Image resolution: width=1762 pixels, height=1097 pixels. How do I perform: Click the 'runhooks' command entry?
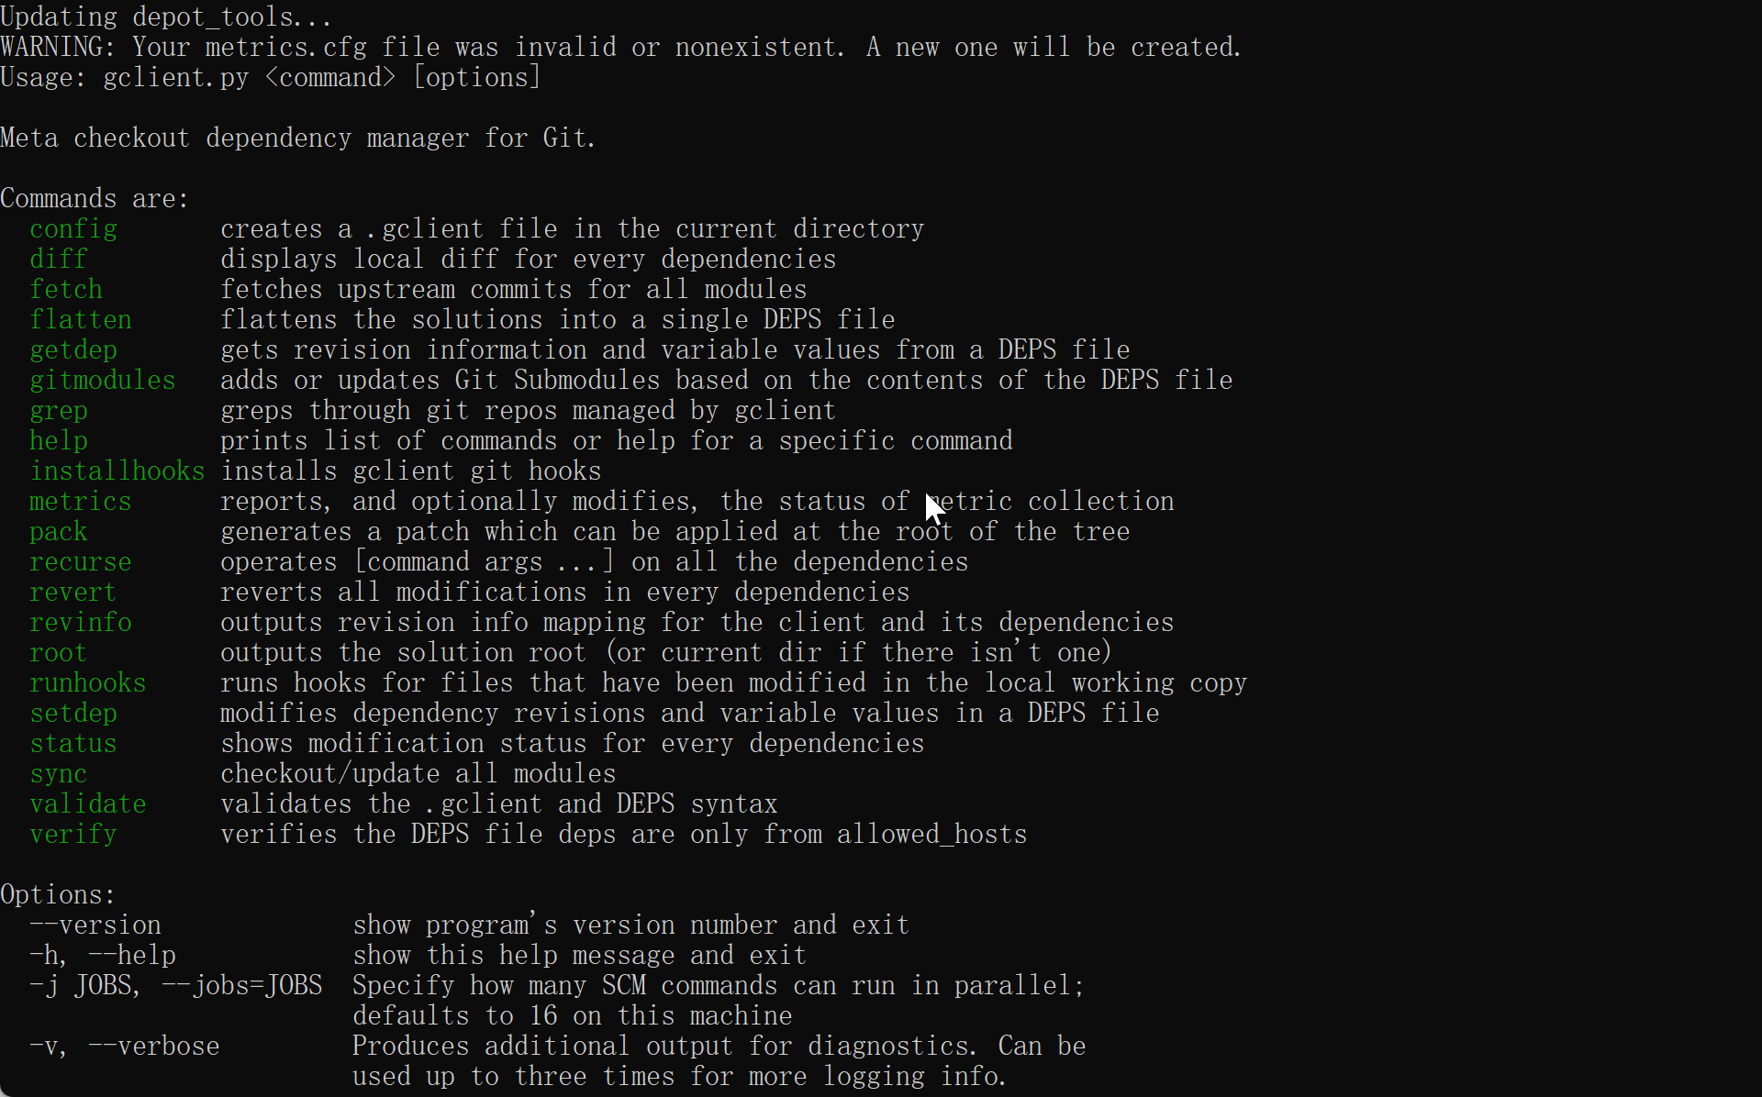pyautogui.click(x=88, y=683)
